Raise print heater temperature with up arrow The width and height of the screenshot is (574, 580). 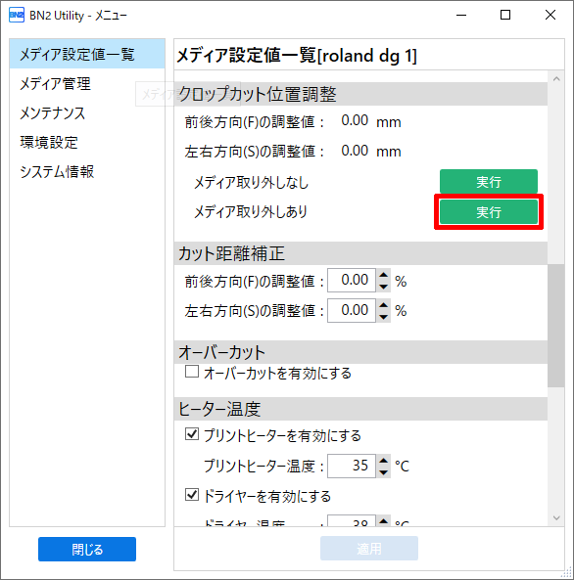tap(384, 461)
